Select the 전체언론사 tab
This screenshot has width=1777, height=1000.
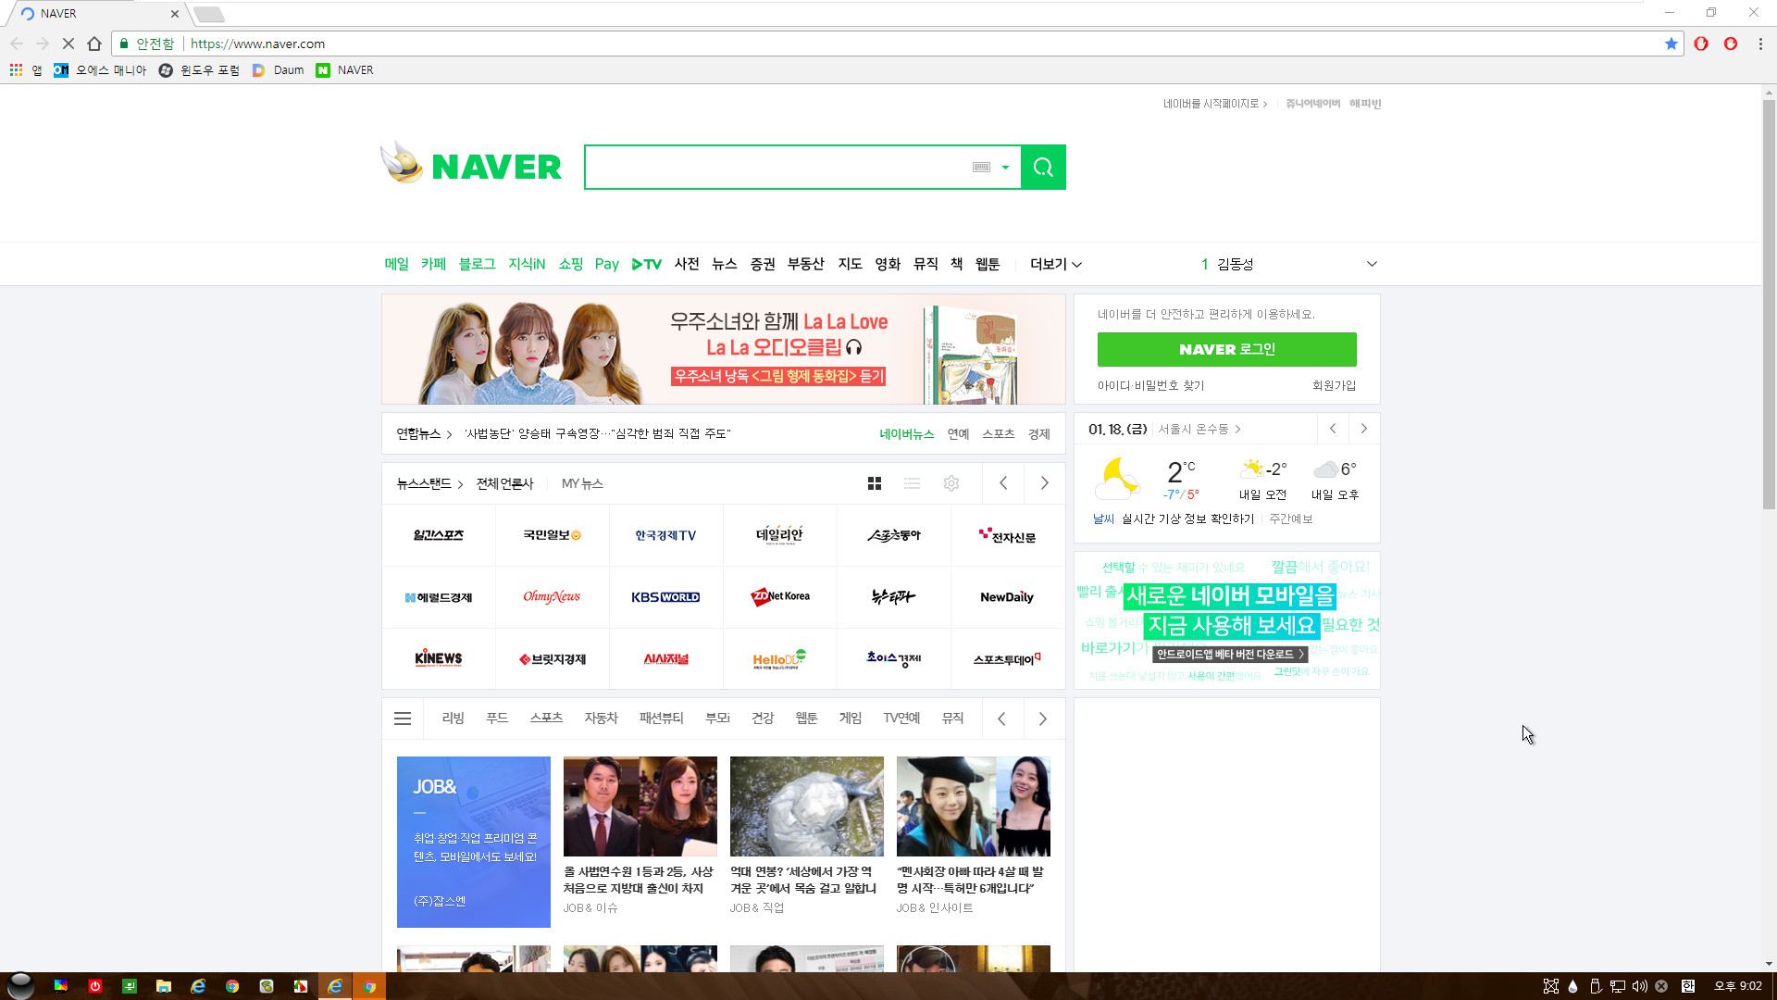pyautogui.click(x=504, y=483)
